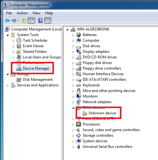Screen dimensions: 158x160
Task: Click the blue Back arrow toolbar button
Action: click(x=7, y=21)
